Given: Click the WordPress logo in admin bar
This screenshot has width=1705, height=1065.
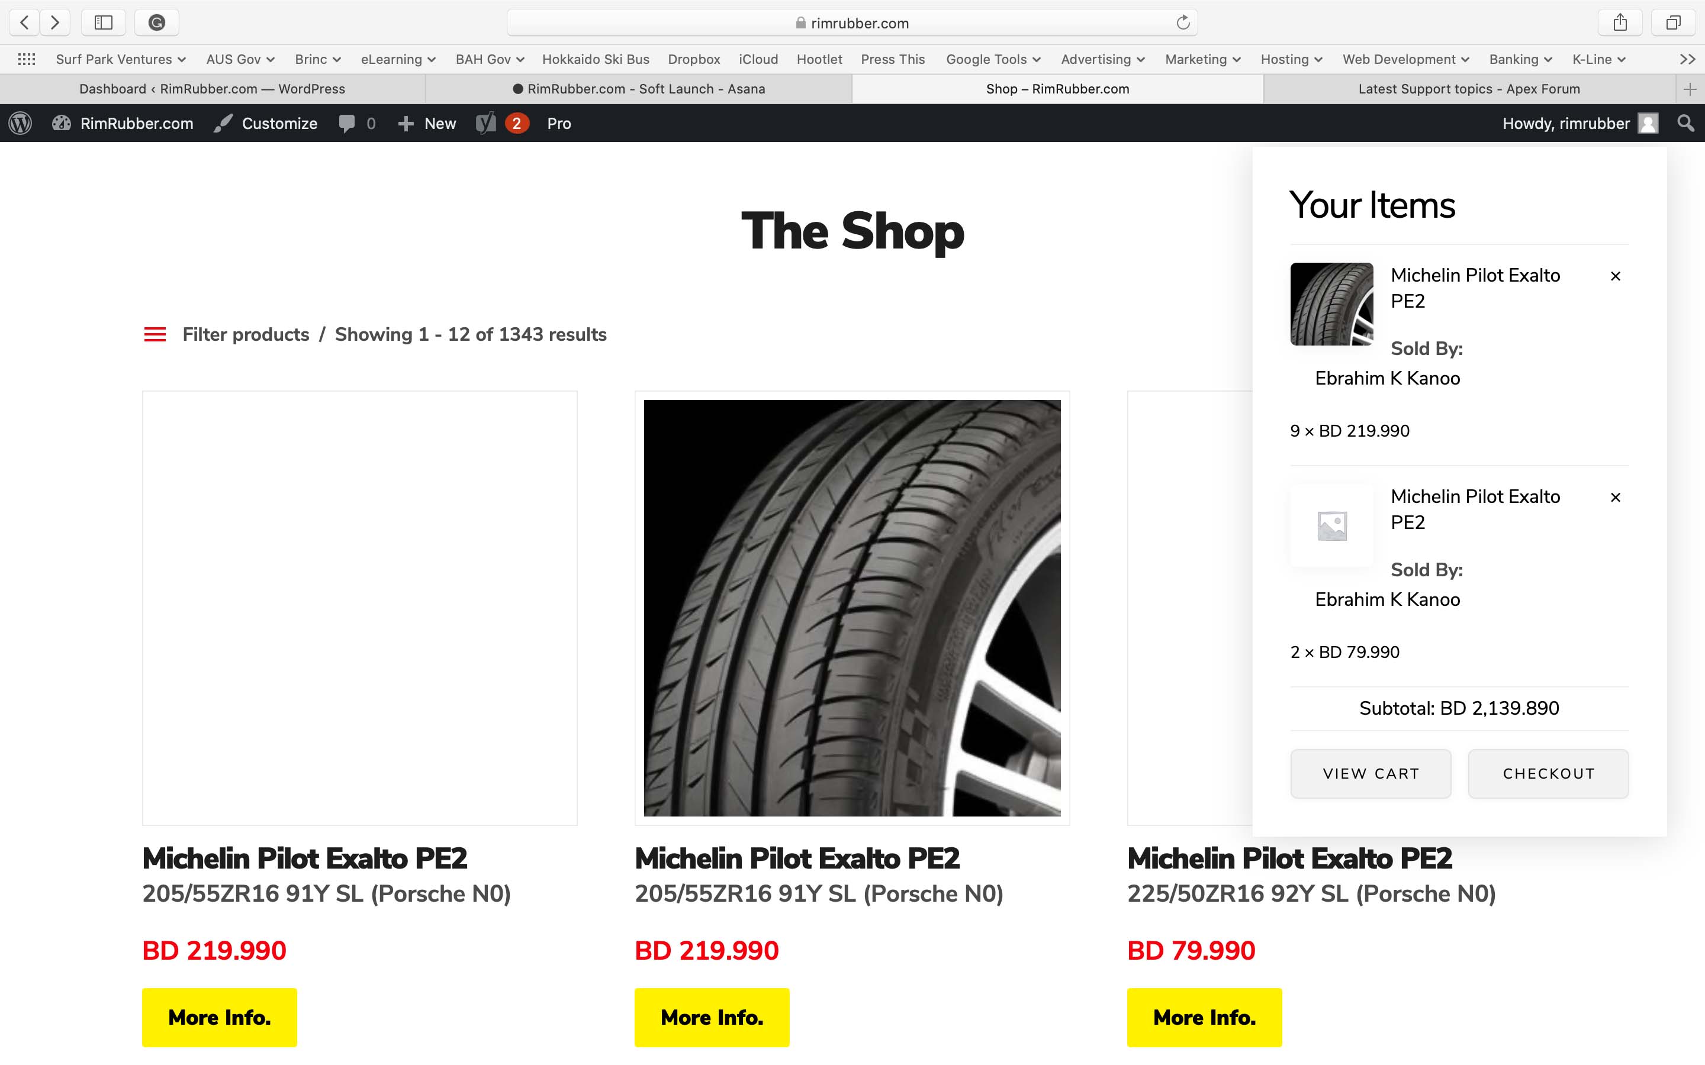Looking at the screenshot, I should pyautogui.click(x=21, y=123).
